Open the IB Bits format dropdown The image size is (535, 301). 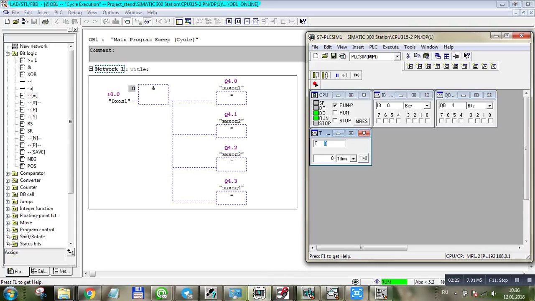tap(427, 106)
